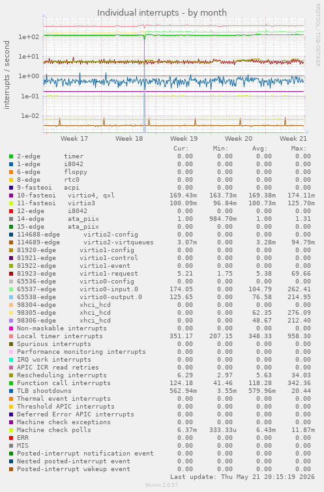324x492 pixels.
Task: Click the light green swatch for virtio0-input.0
Action: tap(11, 289)
